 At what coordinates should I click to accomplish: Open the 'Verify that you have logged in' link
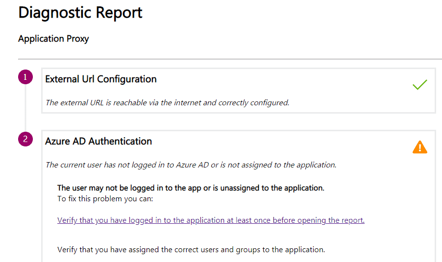pyautogui.click(x=211, y=220)
